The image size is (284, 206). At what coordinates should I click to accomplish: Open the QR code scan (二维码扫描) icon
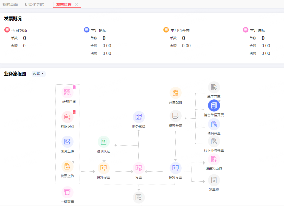coord(68,93)
